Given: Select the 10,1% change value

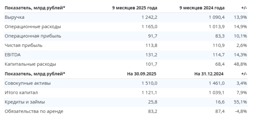Looking at the screenshot, I should click(241, 36).
